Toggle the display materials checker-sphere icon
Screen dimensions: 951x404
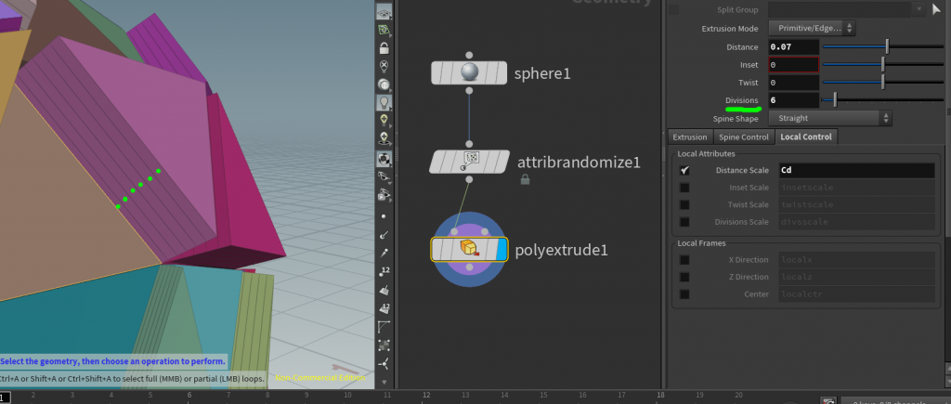click(384, 158)
